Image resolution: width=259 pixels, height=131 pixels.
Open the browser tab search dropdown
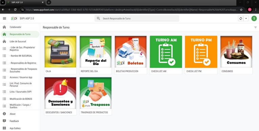(x=3, y=2)
